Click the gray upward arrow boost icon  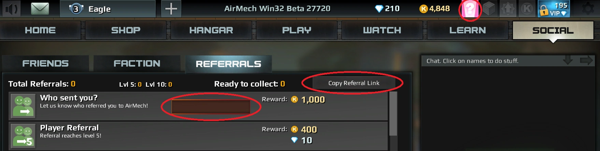[508, 9]
